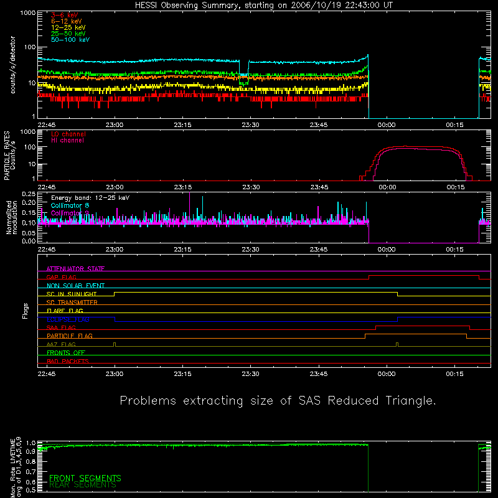Click the 'LO channel' legend label
This screenshot has height=498, width=498.
[x=68, y=134]
